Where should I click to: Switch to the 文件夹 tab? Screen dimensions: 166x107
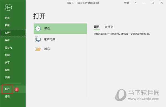(109, 27)
